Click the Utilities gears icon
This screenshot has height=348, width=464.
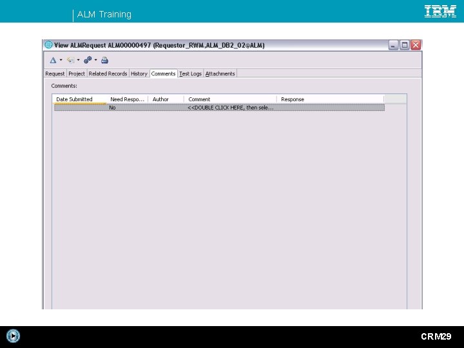click(x=88, y=60)
